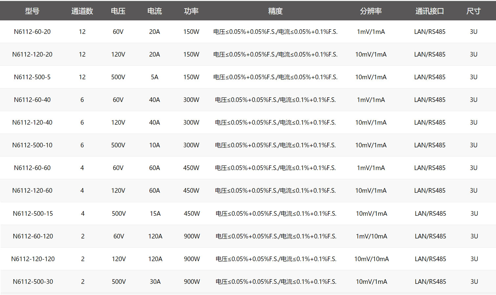Click the 10mV/10mA resolution cell
Screen dimensions: 496x295
click(x=372, y=259)
